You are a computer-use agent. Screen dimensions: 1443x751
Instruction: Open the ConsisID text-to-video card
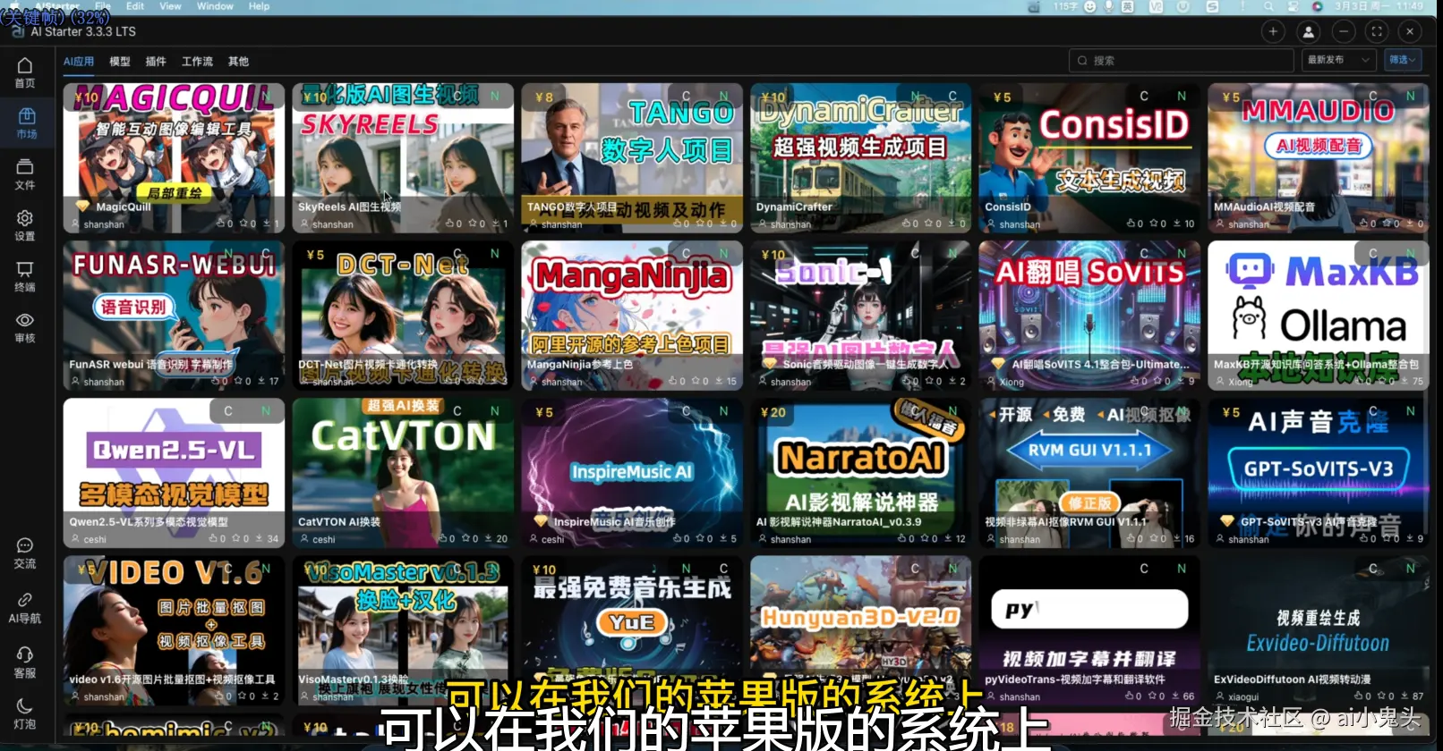click(x=1089, y=158)
